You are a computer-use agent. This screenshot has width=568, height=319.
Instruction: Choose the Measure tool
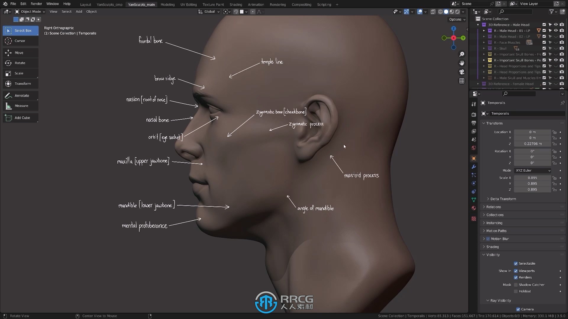(20, 106)
